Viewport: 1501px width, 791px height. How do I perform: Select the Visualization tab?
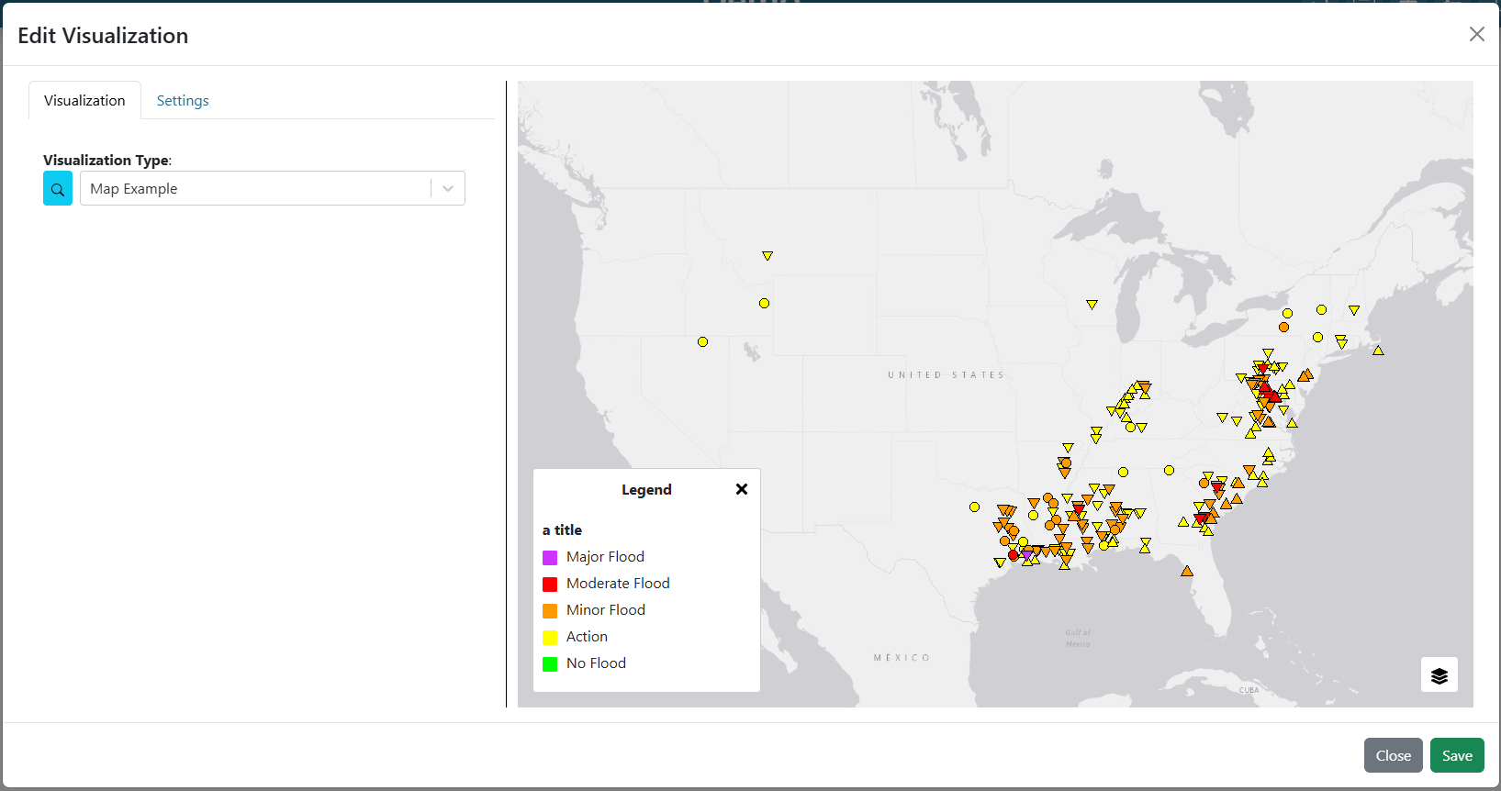84,101
